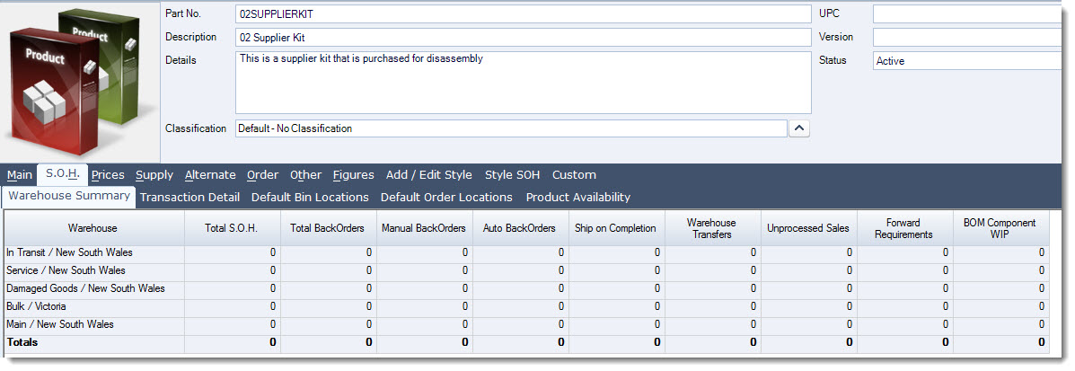Screen dimensions: 1075x371
Task: Click Unprocessed Sales value in the Totals row
Action: tap(808, 342)
